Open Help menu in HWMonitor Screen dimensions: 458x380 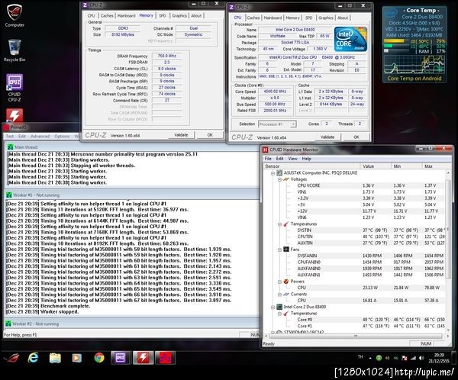[x=306, y=159]
